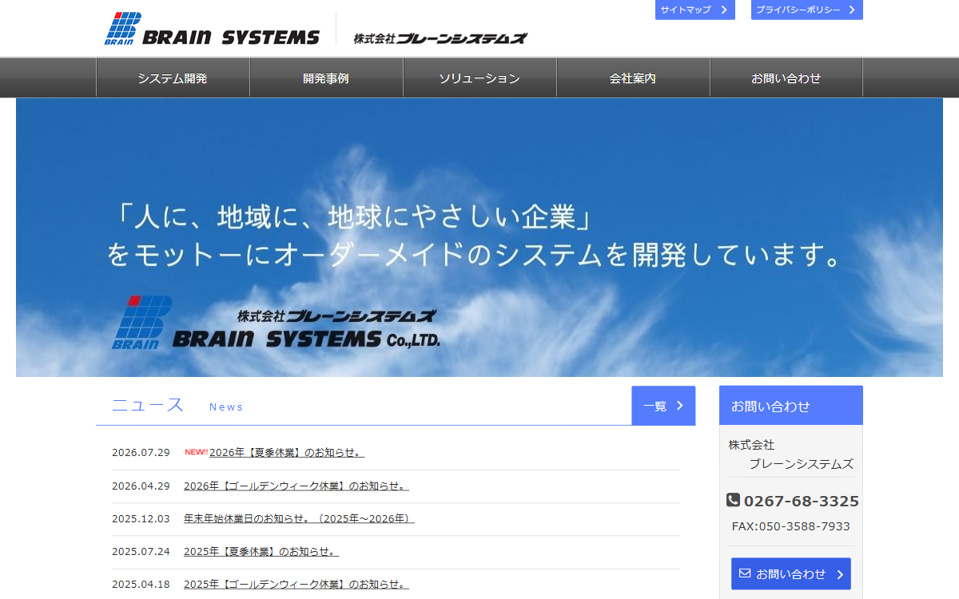Open 会社案内 navigation item
The width and height of the screenshot is (959, 599).
(x=633, y=78)
